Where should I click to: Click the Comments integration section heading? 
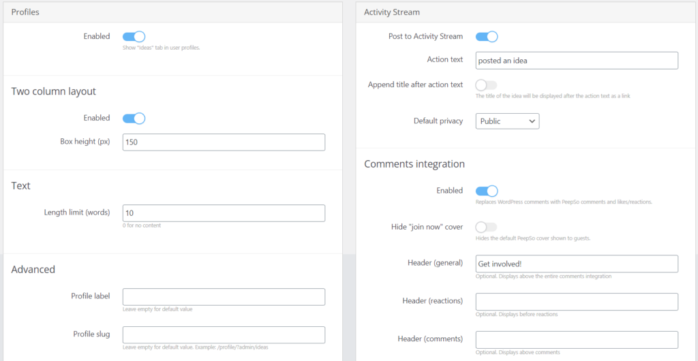[414, 164]
